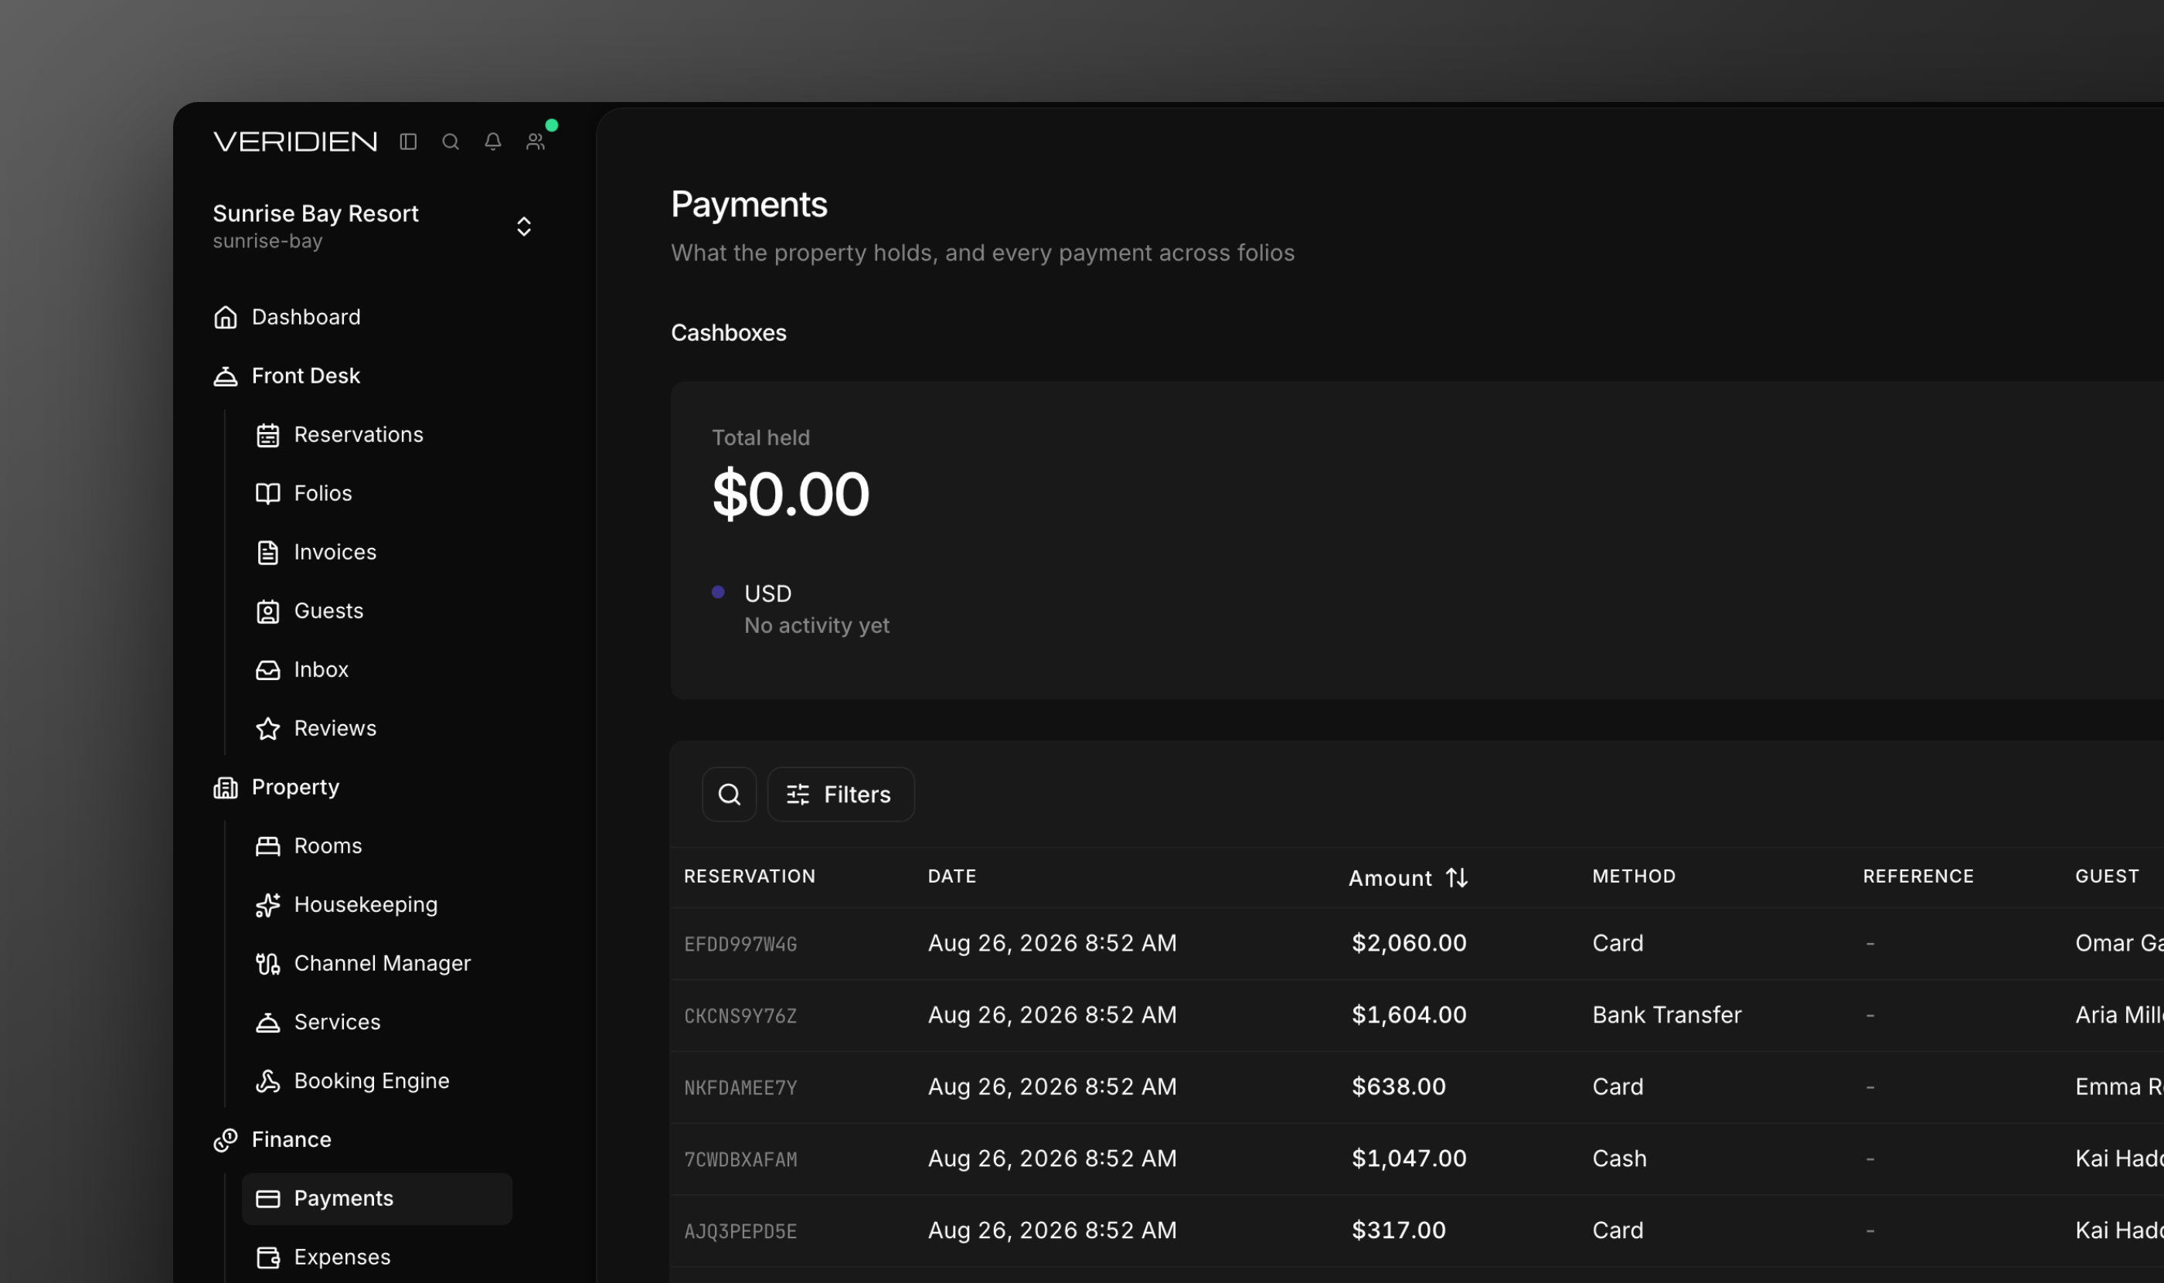Click the Bank Transfer method cell

(1667, 1015)
